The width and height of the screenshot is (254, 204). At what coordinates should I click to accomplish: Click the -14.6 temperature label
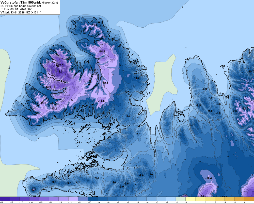[x=203, y=196]
